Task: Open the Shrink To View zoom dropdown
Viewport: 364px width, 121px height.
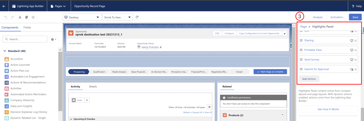Action: [118, 17]
